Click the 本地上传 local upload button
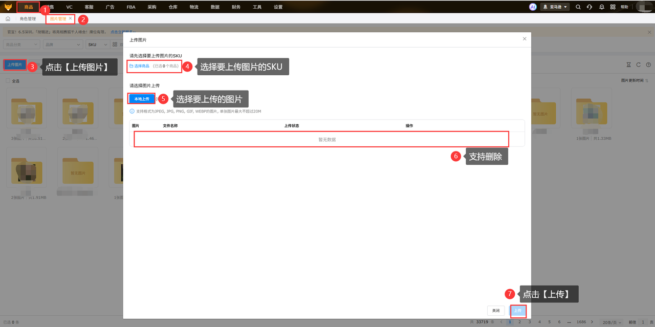655x327 pixels. coord(142,98)
